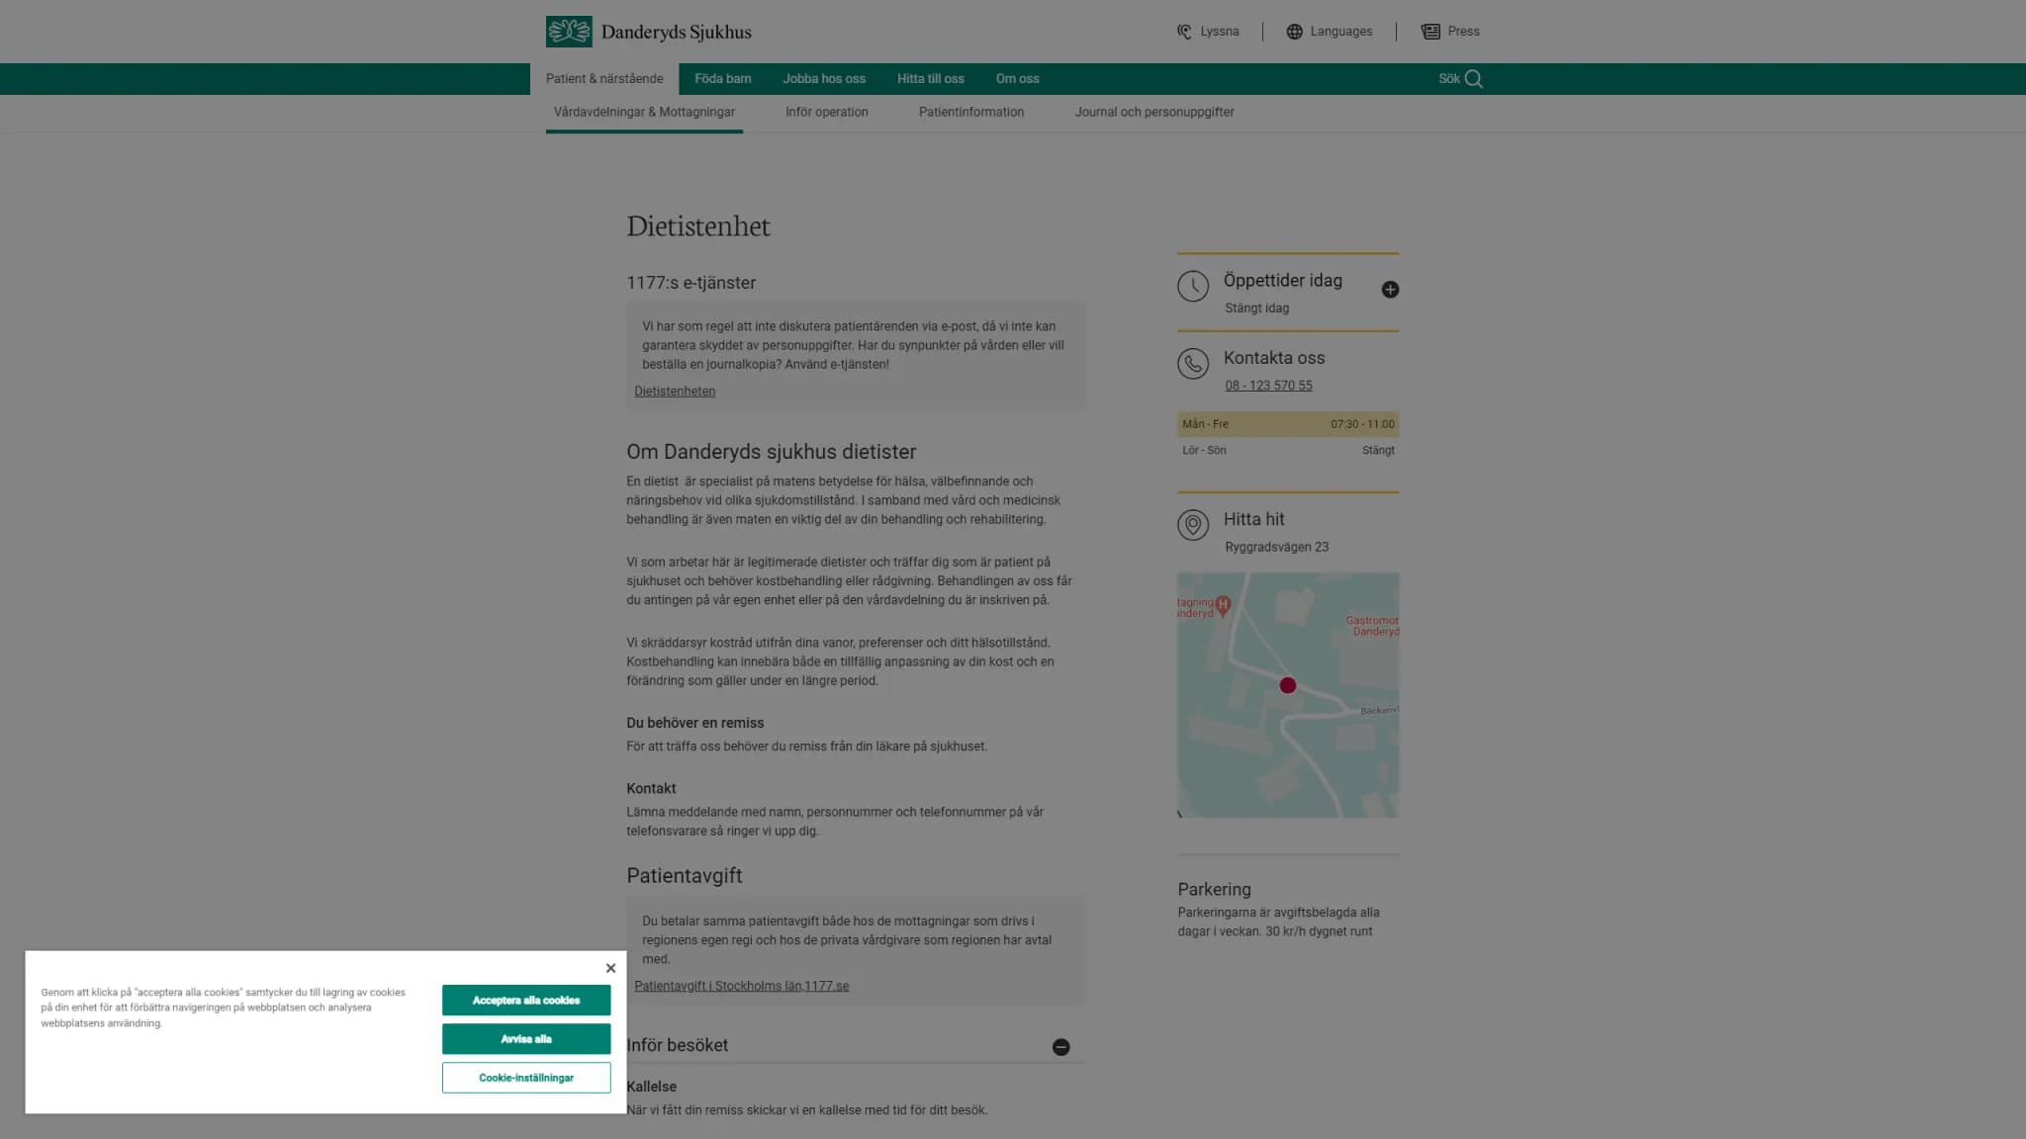Open the Jobba hos oss menu item
2026x1139 pixels.
[824, 79]
